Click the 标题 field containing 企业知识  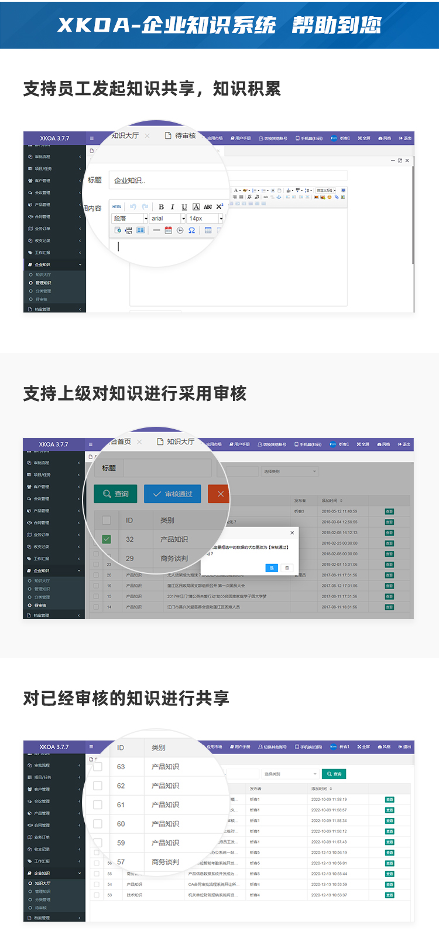pos(167,181)
